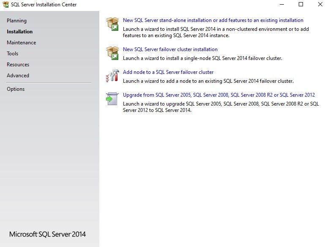Click the stand-alone installation box icon
Image resolution: width=330 pixels, height=247 pixels.
[112, 24]
